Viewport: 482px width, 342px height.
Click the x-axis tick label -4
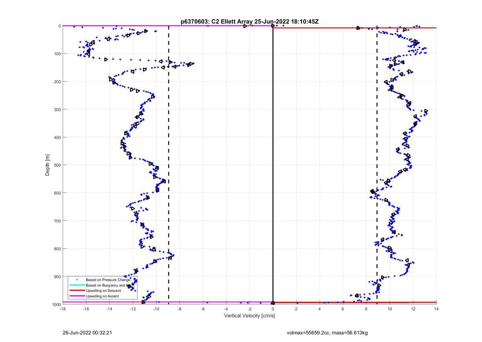[x=226, y=309]
